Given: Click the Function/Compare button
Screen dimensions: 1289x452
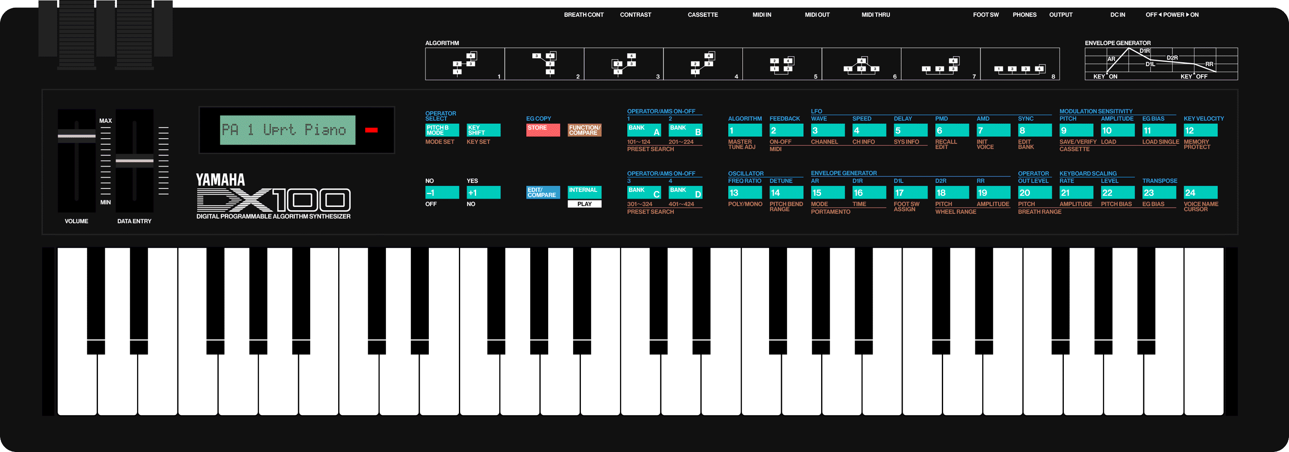Looking at the screenshot, I should pyautogui.click(x=584, y=130).
